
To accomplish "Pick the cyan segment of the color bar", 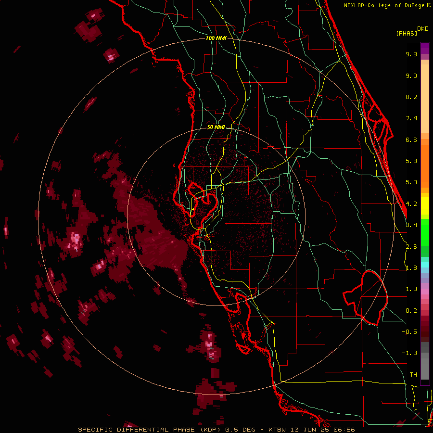I will (x=425, y=265).
